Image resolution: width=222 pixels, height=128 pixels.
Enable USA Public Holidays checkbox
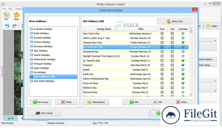pyautogui.click(x=32, y=81)
